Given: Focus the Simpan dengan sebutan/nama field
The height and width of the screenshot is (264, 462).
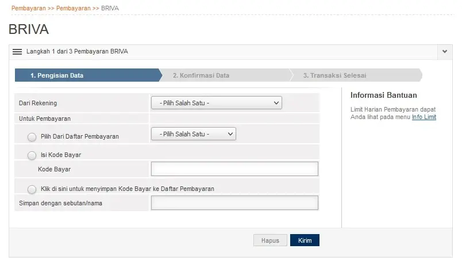Looking at the screenshot, I should (x=234, y=202).
